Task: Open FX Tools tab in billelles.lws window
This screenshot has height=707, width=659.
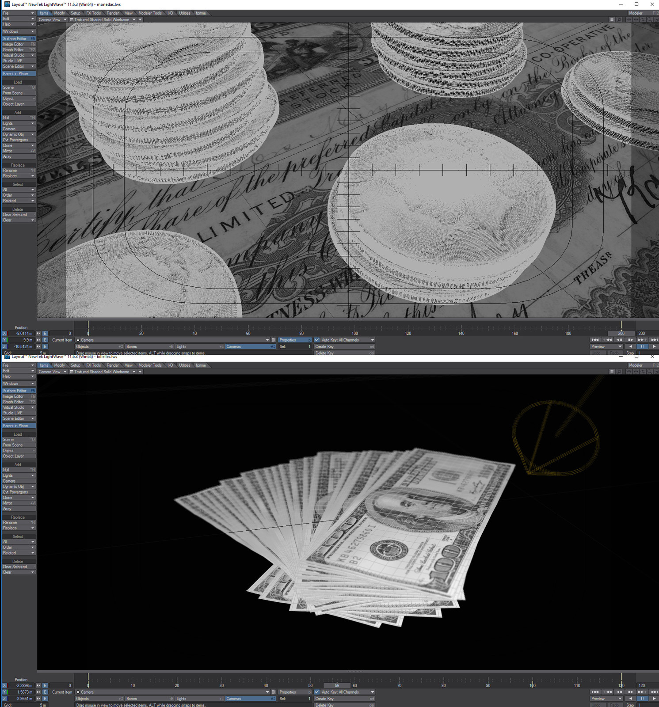Action: point(93,365)
